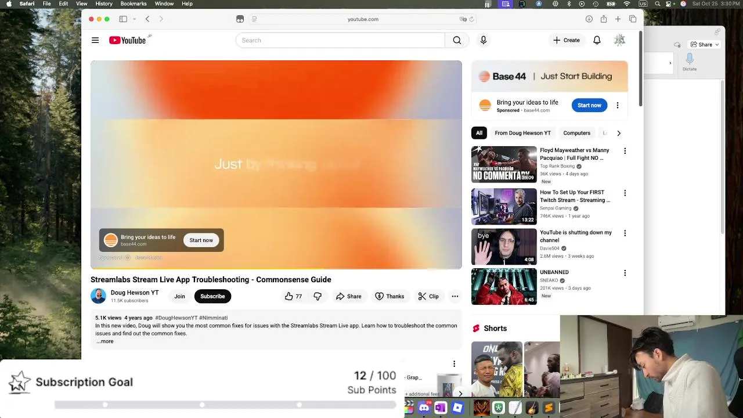The image size is (743, 418).
Task: Subscribe to Doug Hewson YT
Action: (x=212, y=296)
